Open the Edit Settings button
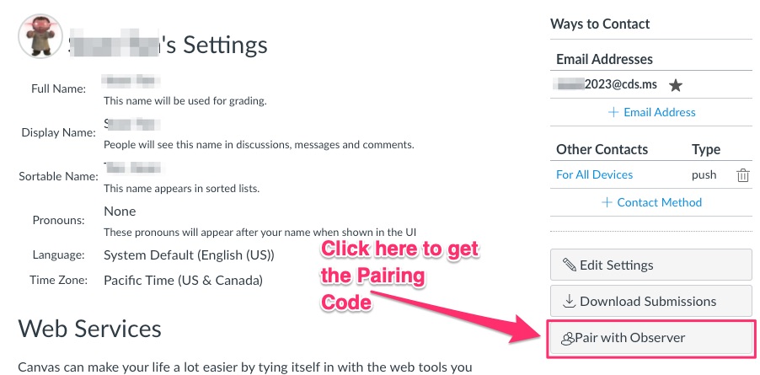Screen dimensions: 760x375 651,265
